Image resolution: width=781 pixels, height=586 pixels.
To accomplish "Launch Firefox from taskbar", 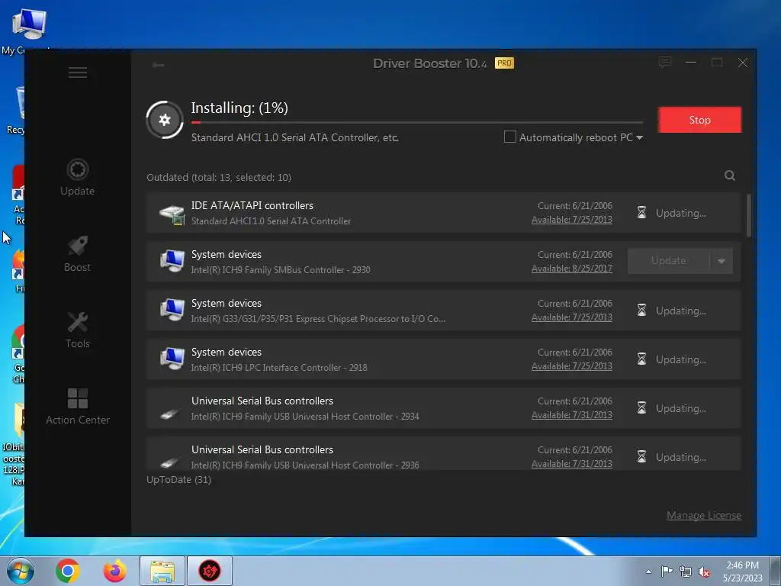I will click(x=114, y=571).
